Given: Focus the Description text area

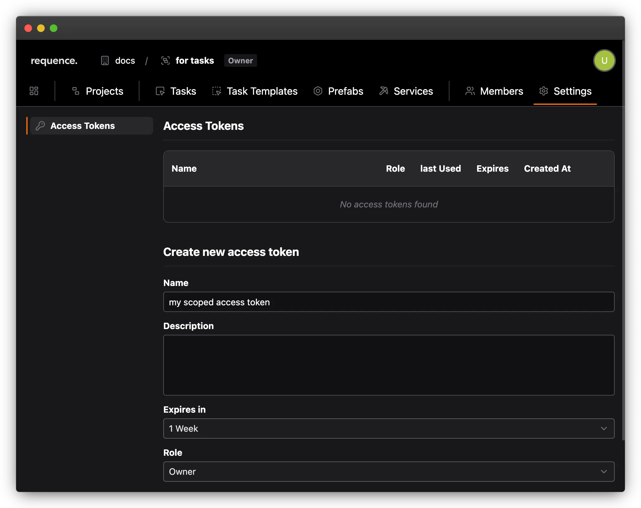Looking at the screenshot, I should tap(388, 365).
